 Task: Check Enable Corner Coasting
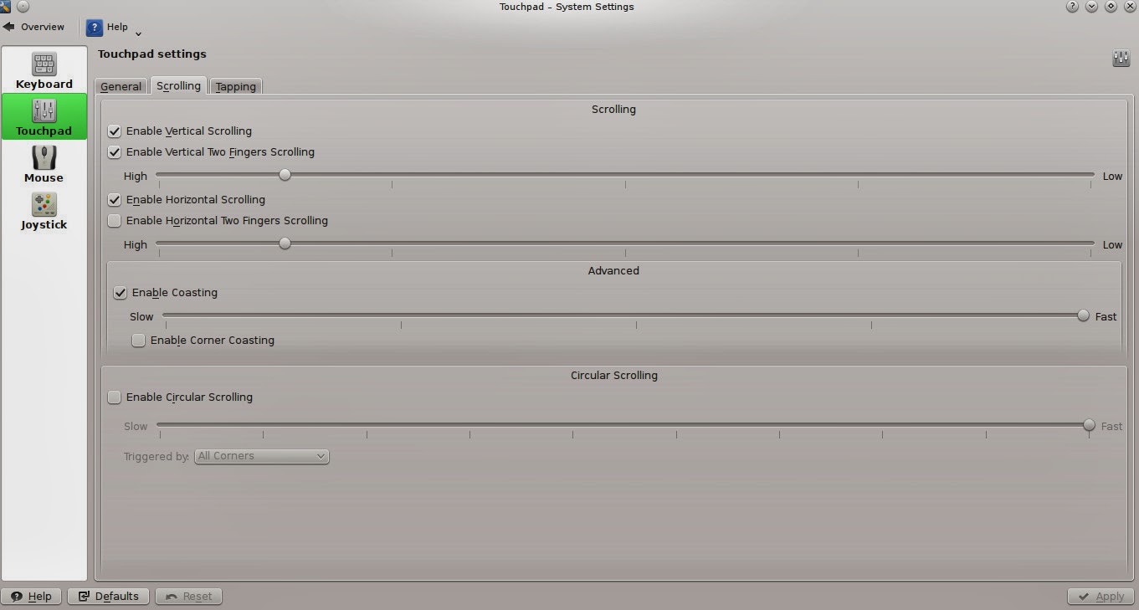pos(139,341)
